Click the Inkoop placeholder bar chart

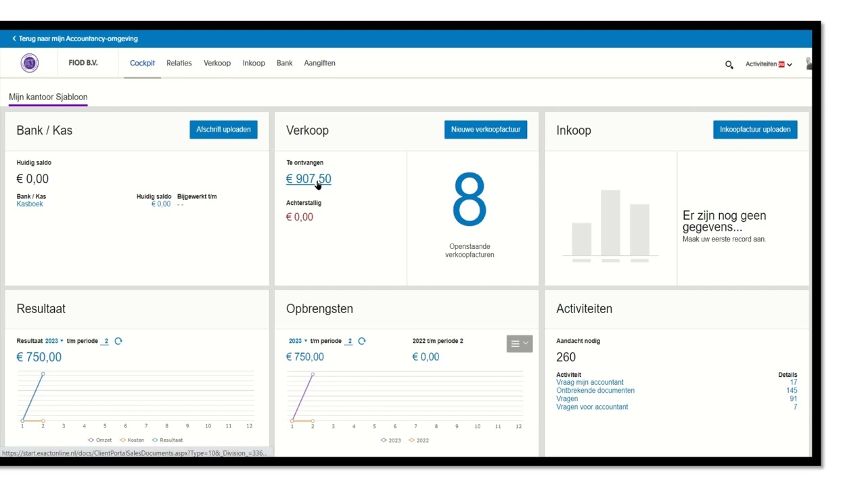point(610,225)
